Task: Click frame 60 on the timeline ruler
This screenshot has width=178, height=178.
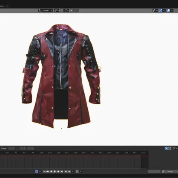Action: pyautogui.click(x=7, y=153)
